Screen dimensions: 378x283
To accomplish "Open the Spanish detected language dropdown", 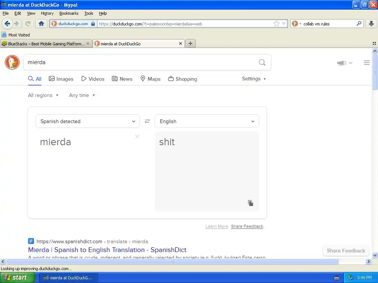I will tap(87, 121).
